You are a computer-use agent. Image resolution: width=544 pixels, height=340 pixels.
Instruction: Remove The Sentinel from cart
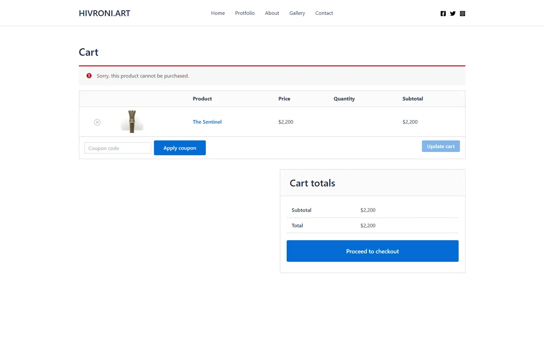coord(97,122)
